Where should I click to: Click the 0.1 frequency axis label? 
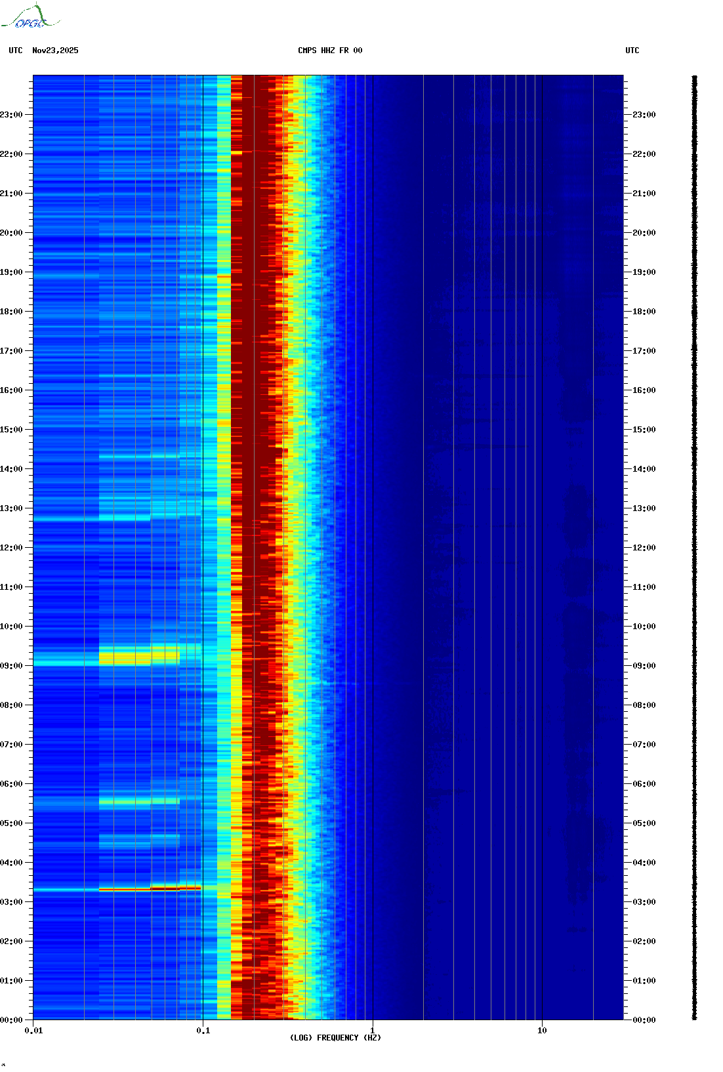coord(203,1031)
